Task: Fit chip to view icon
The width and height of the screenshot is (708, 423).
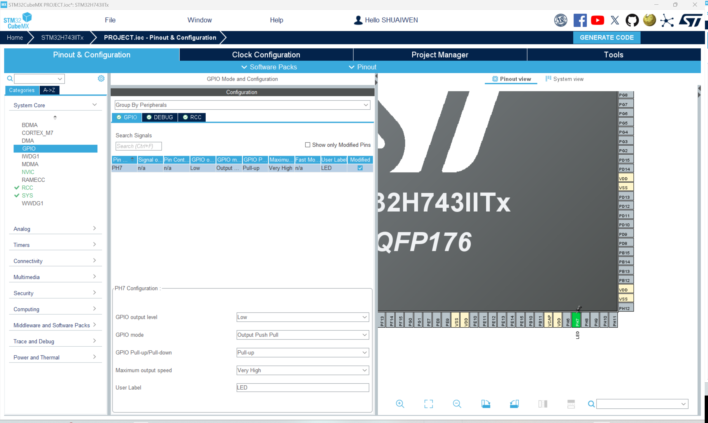Action: (428, 403)
